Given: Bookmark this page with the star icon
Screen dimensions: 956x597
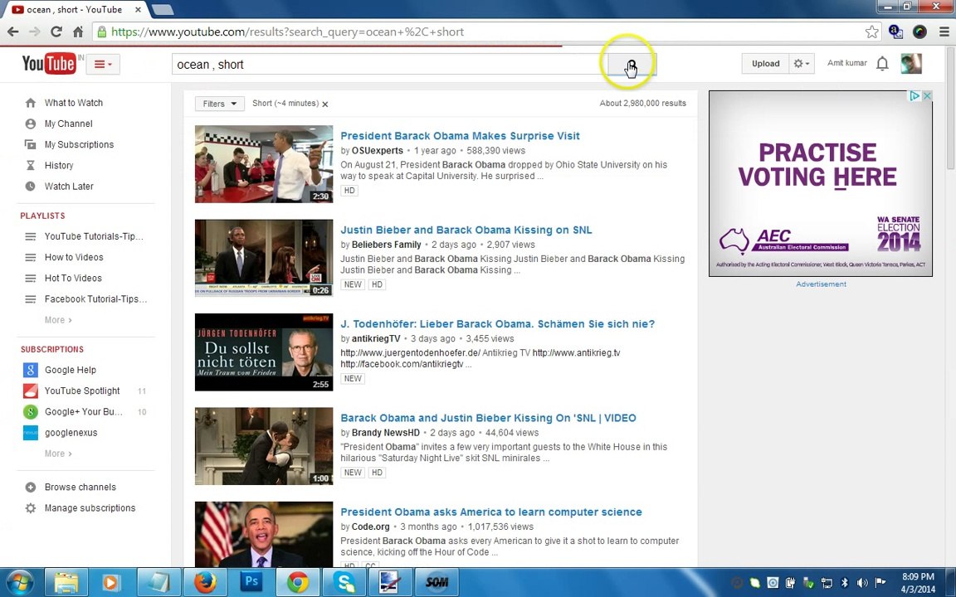Looking at the screenshot, I should pos(872,32).
